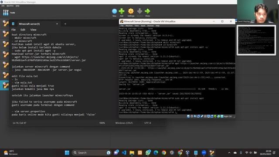Image resolution: width=279 pixels, height=157 pixels.
Task: Click the taskbar Search box
Action: tap(92, 153)
